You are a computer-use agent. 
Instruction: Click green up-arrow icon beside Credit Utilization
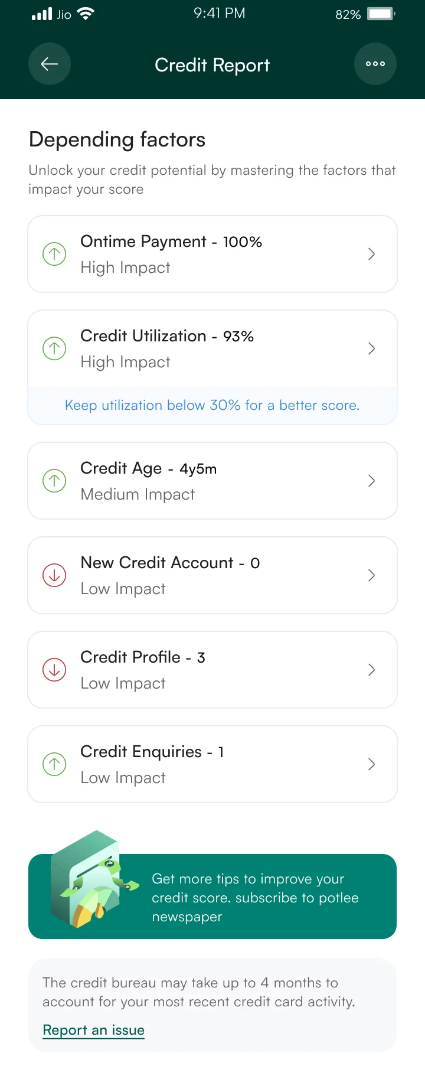[x=54, y=348]
